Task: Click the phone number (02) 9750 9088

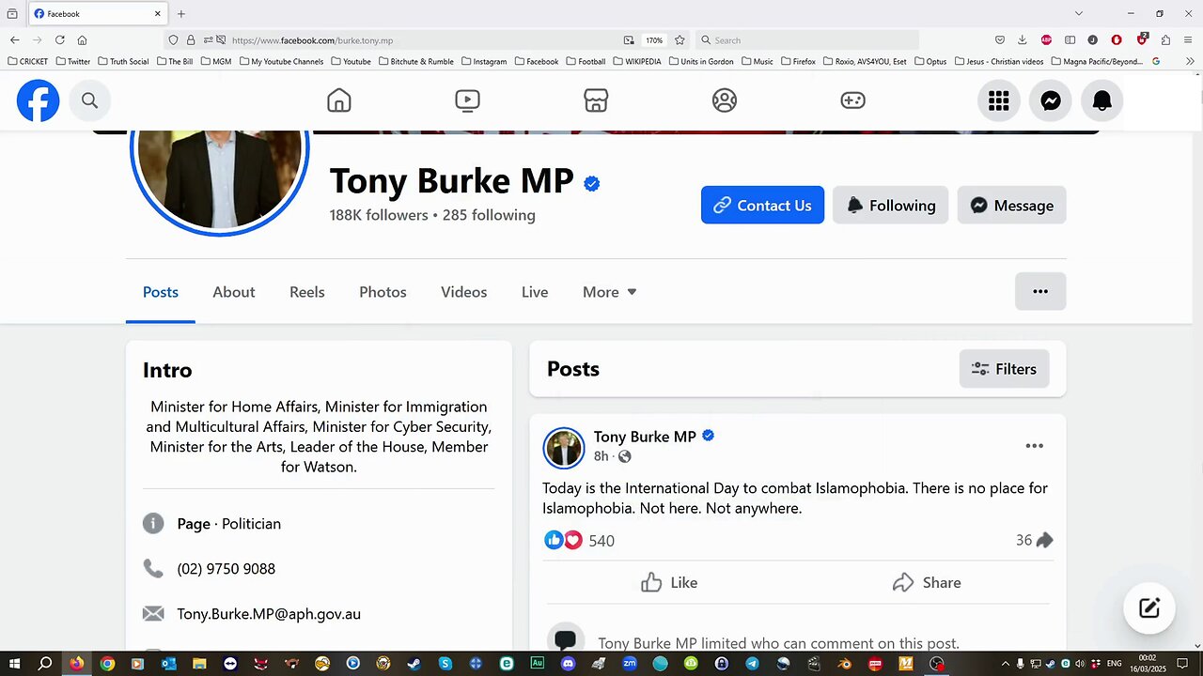Action: pos(227,569)
